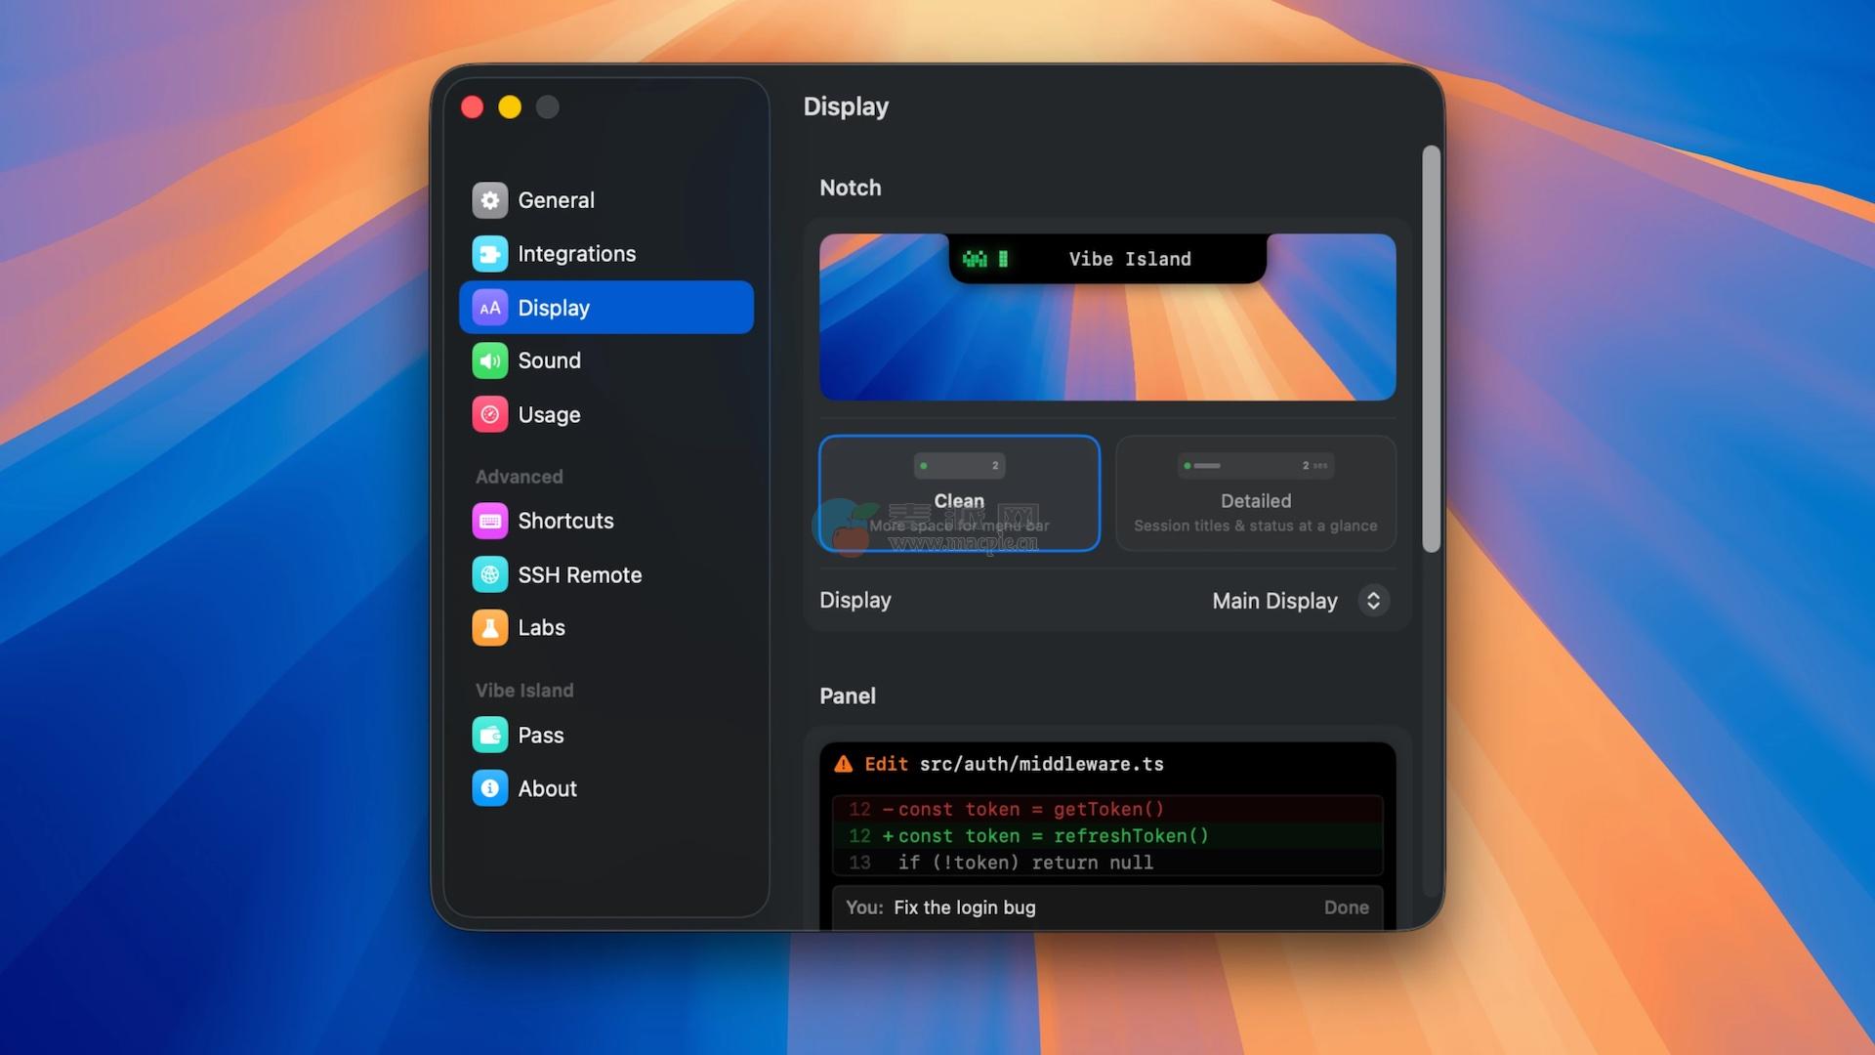Click the Shortcuts keyboard icon
1875x1055 pixels.
coord(489,521)
